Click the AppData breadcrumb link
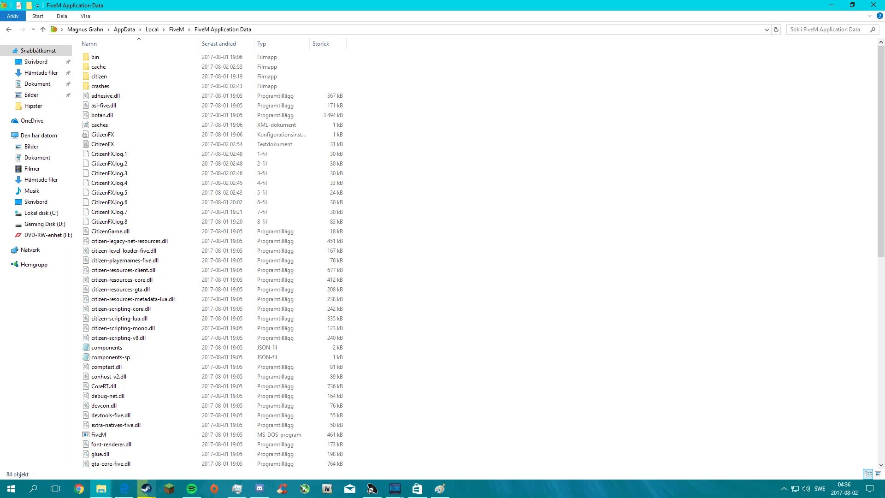 124,30
